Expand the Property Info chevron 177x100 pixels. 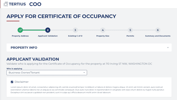tap(168, 47)
